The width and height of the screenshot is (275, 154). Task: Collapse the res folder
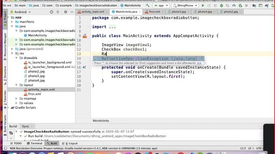click(x=12, y=53)
